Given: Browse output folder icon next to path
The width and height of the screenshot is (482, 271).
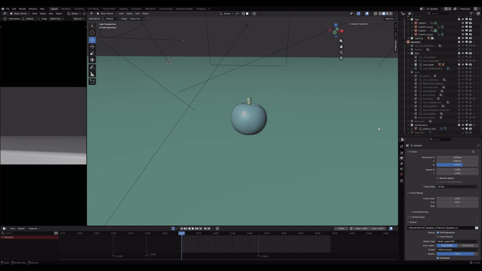Looking at the screenshot, I should pos(476,228).
